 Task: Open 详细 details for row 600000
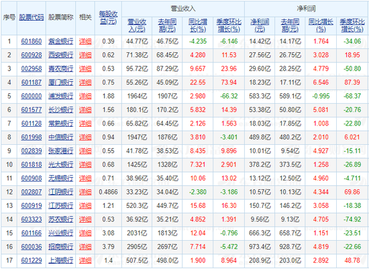(x=85, y=96)
